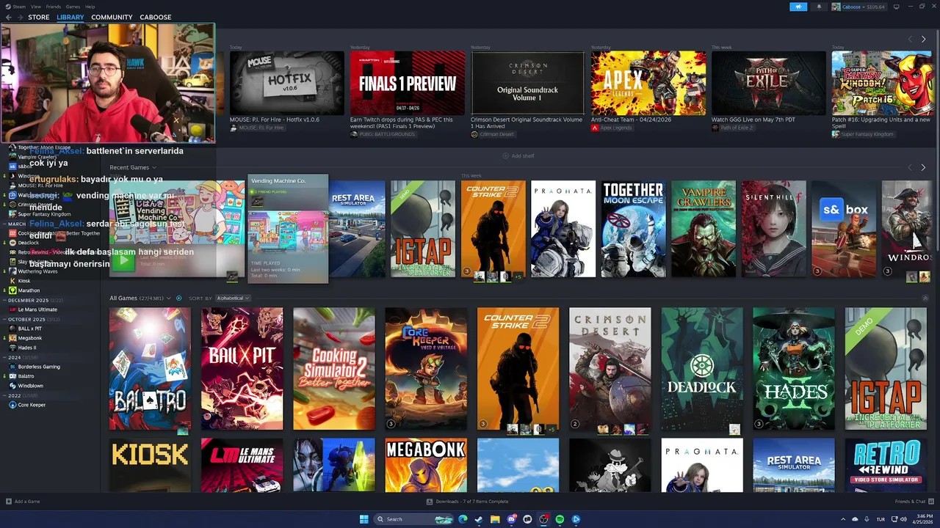Open Spotify from the taskbar
The width and height of the screenshot is (940, 528).
[560, 519]
